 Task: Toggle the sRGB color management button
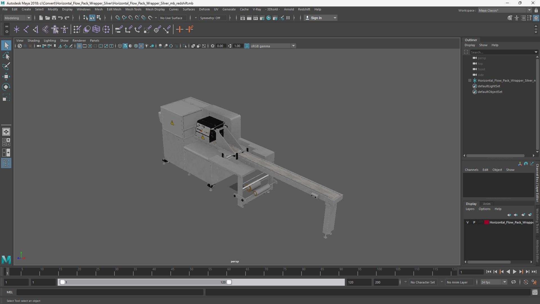tap(247, 46)
